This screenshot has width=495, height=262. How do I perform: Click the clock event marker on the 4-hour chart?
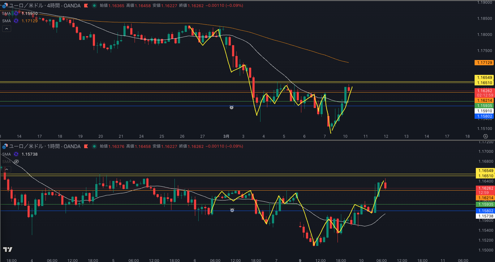[231, 107]
